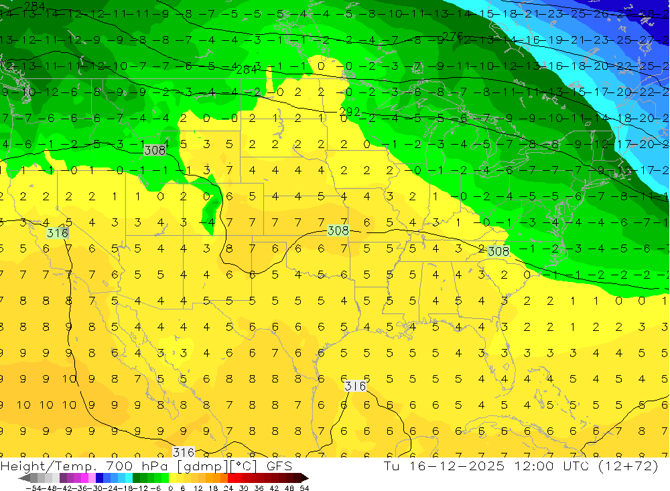Click the 'GFS' model name text
Viewport: 670px width, 491px height.
tap(279, 466)
